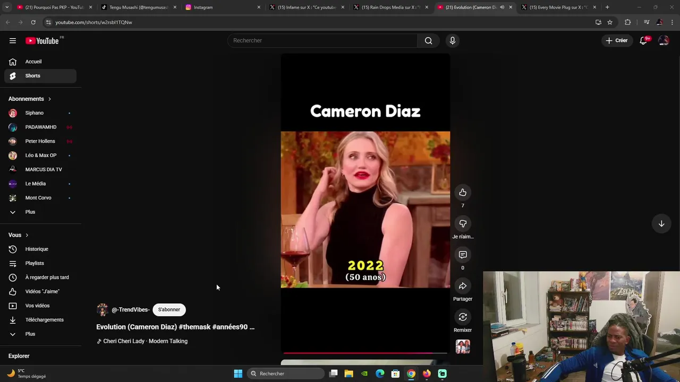Open Microsoft Edge from taskbar
Viewport: 680px width, 382px height.
[x=380, y=374]
